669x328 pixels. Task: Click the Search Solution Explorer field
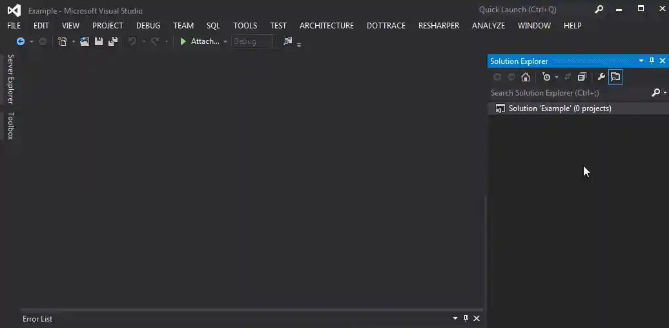(570, 92)
